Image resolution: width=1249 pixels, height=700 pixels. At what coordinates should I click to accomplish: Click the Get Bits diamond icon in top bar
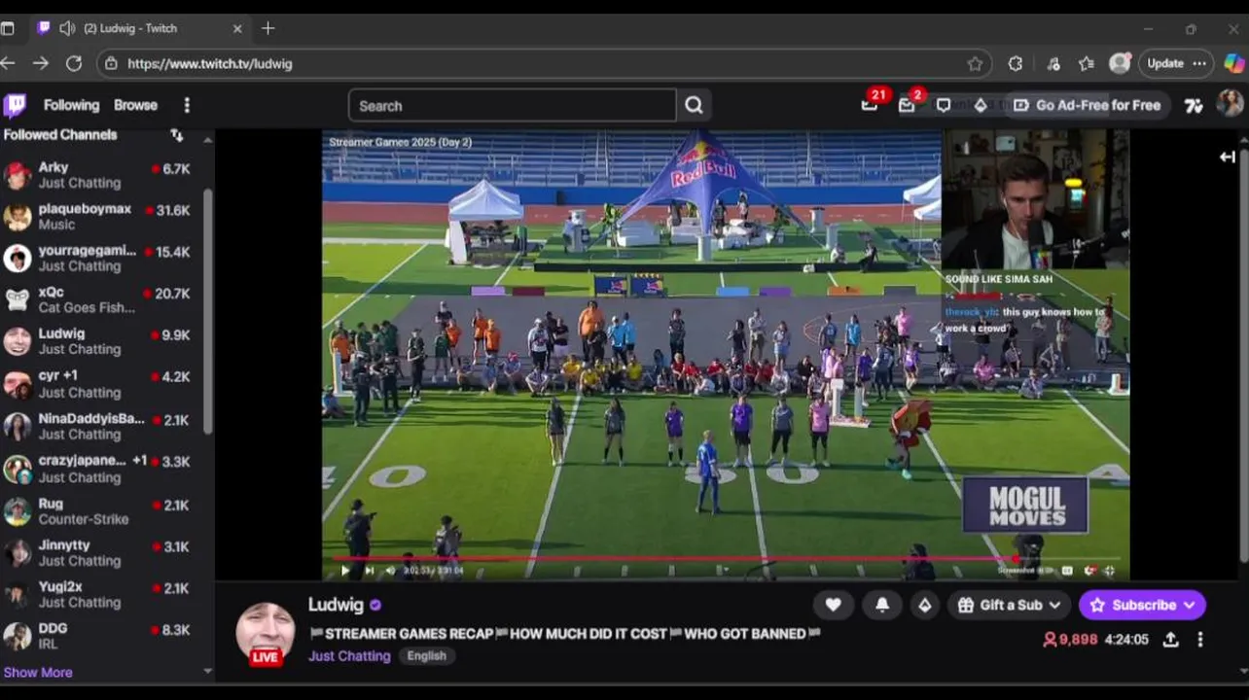tap(981, 105)
